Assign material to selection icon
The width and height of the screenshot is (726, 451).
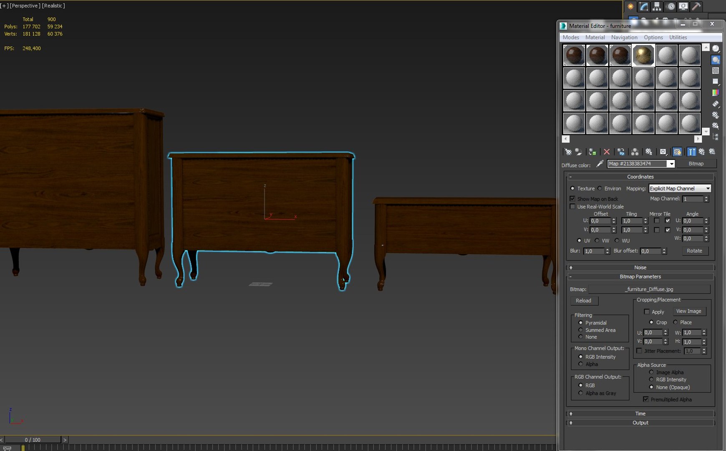(592, 152)
